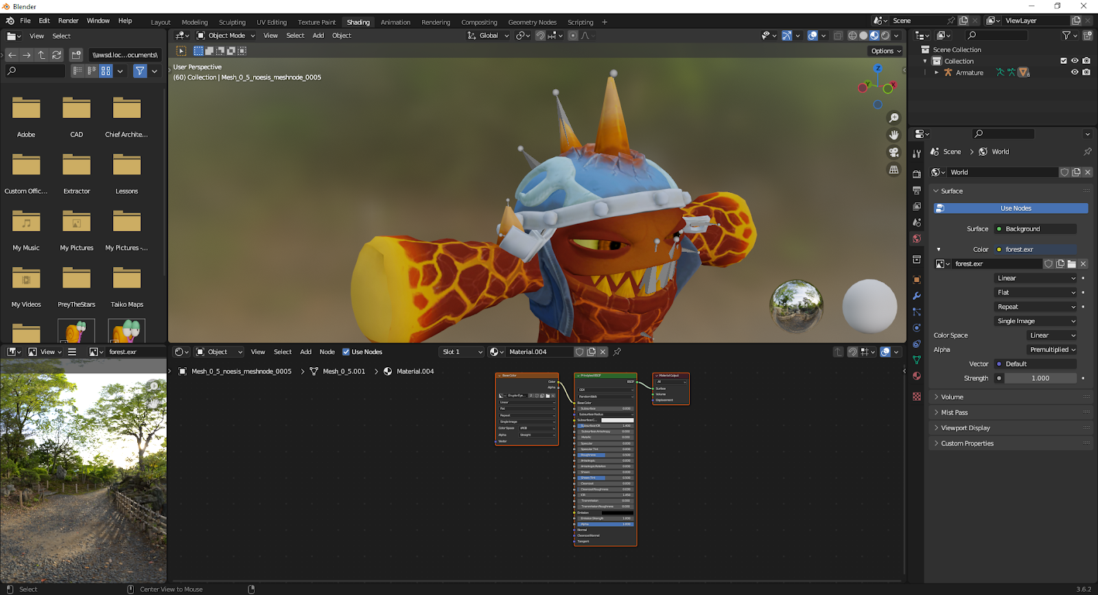Select solid viewport shading mode
Viewport: 1098px width, 595px height.
[863, 36]
